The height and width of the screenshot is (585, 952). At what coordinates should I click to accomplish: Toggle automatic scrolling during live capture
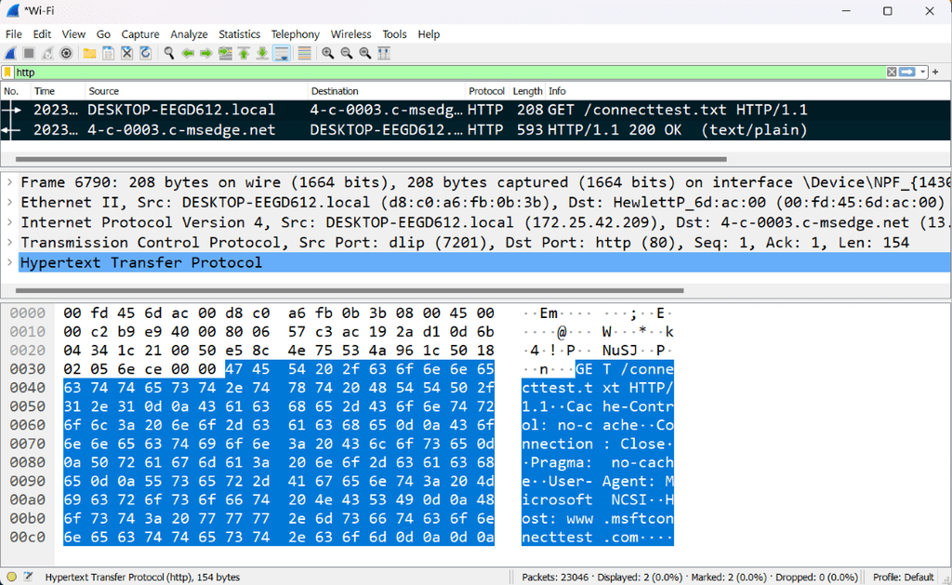click(282, 53)
